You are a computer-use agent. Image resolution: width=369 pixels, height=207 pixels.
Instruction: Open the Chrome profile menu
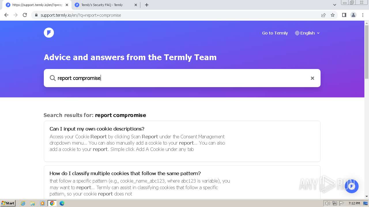[353, 15]
